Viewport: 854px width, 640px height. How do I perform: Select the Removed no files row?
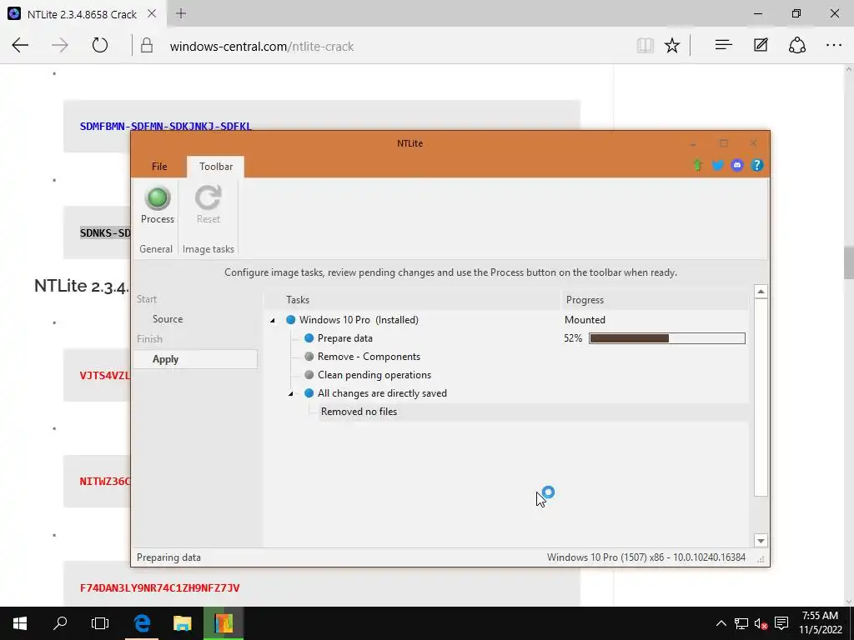click(533, 412)
